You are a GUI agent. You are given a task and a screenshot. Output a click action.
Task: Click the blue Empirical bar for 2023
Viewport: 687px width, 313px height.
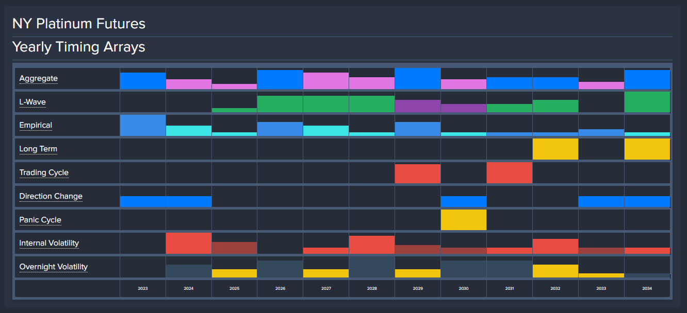pos(143,126)
